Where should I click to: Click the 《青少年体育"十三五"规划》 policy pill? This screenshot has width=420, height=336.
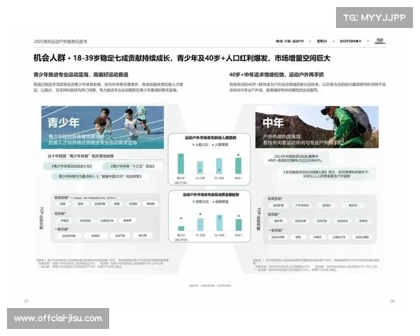pyautogui.click(x=132, y=167)
